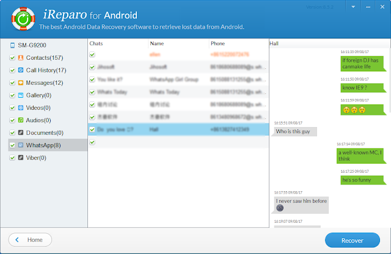This screenshot has width=391, height=254.
Task: Click the back arrow in Home button
Action: click(x=17, y=240)
